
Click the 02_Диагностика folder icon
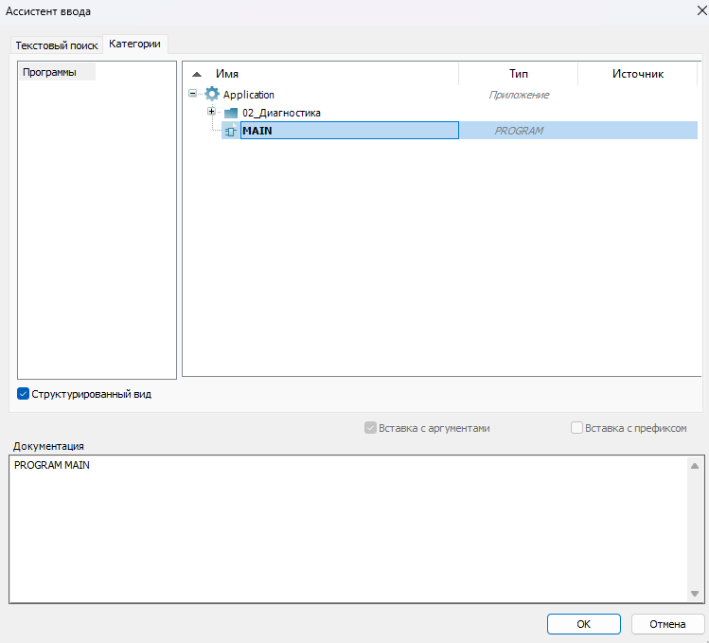(231, 113)
